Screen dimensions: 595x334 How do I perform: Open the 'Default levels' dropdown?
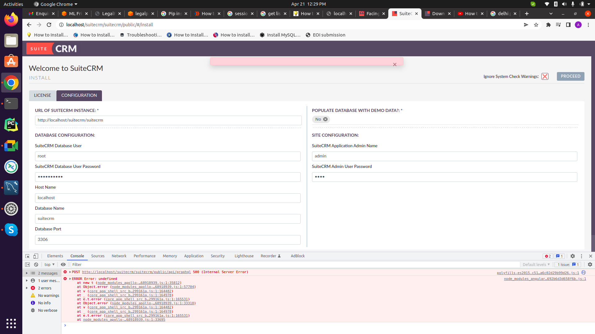pyautogui.click(x=536, y=265)
